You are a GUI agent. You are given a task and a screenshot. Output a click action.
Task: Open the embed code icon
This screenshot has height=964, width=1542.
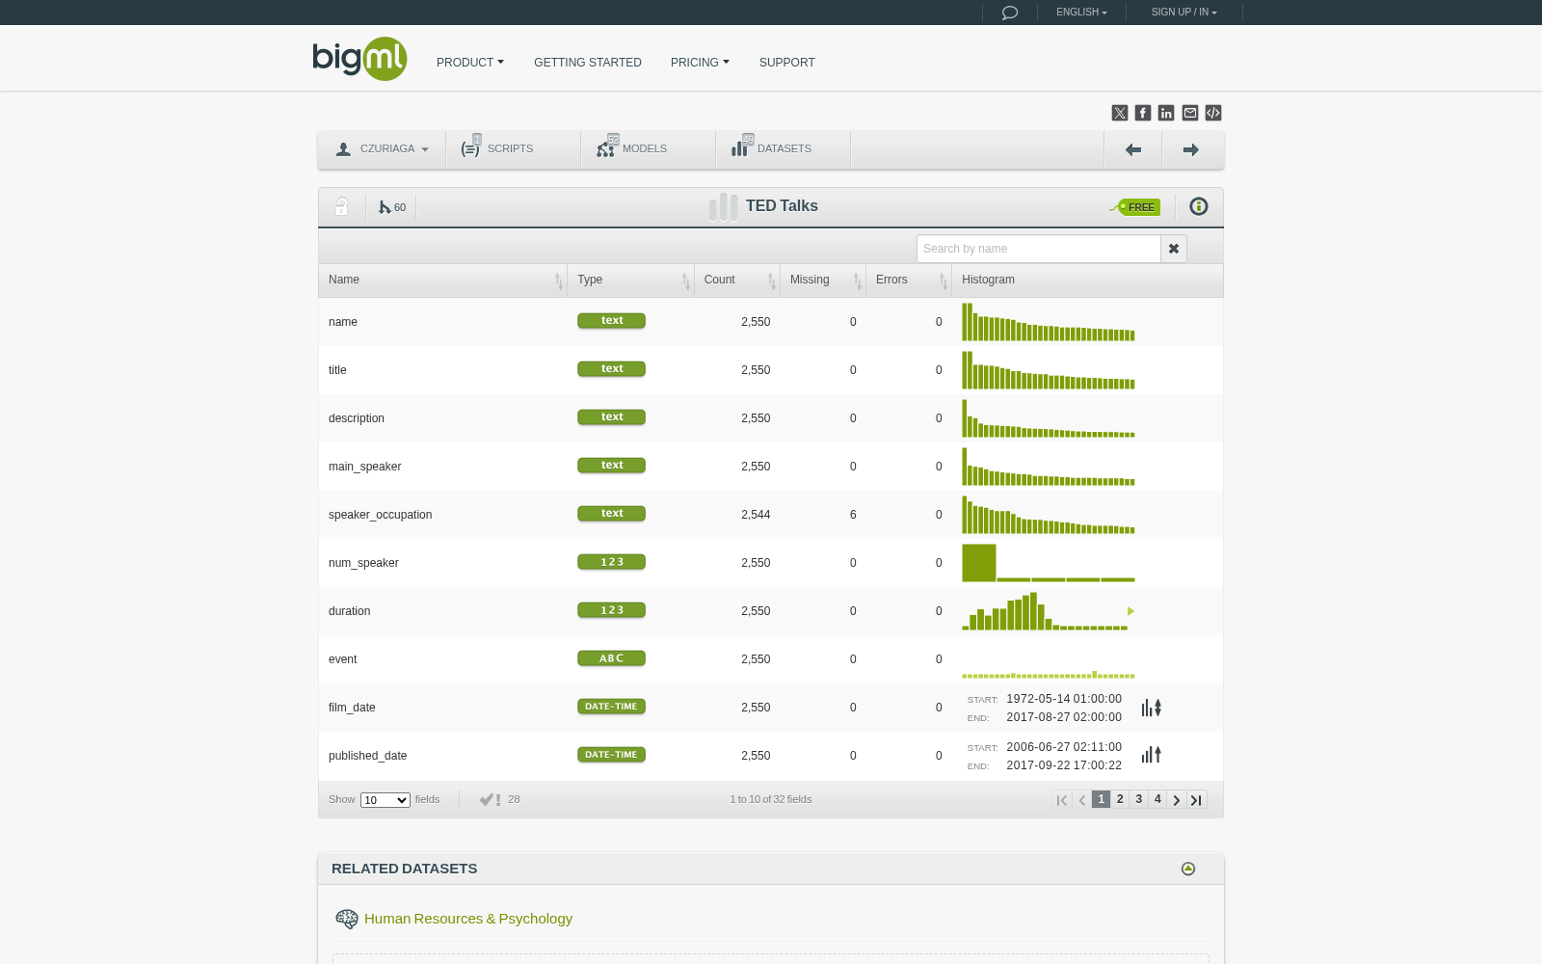pyautogui.click(x=1213, y=113)
